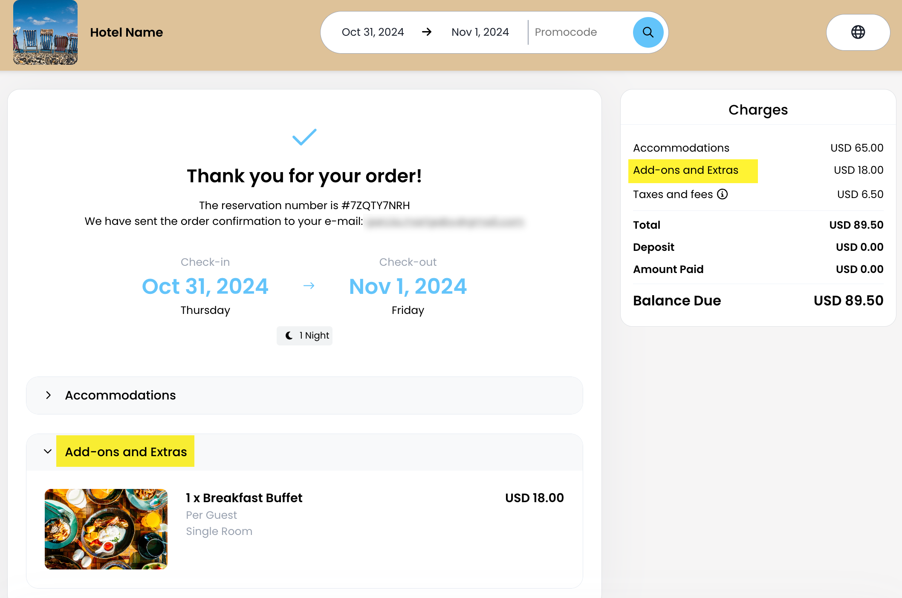902x598 pixels.
Task: Click the arrow between header dates
Action: coord(427,32)
